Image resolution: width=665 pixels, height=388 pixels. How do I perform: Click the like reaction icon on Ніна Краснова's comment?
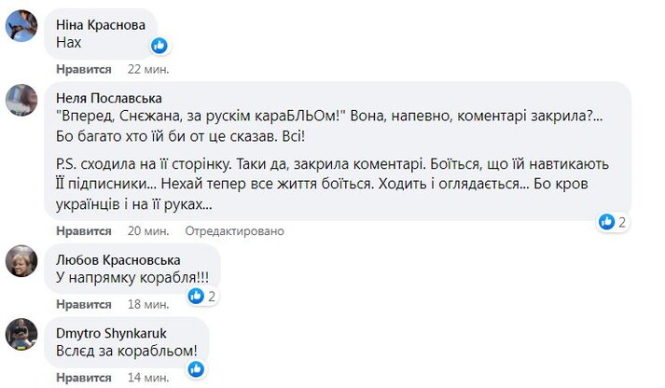pos(159,45)
